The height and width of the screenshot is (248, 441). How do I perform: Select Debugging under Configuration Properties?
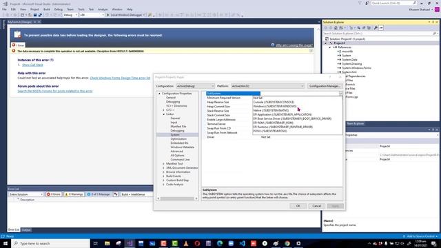[x=173, y=102]
